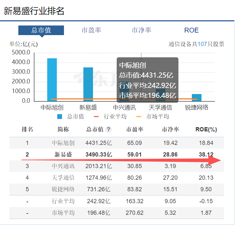Click the 1274.96亿 market value cell

coord(99,178)
